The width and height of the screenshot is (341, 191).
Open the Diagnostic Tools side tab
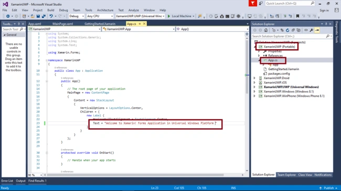337,32
